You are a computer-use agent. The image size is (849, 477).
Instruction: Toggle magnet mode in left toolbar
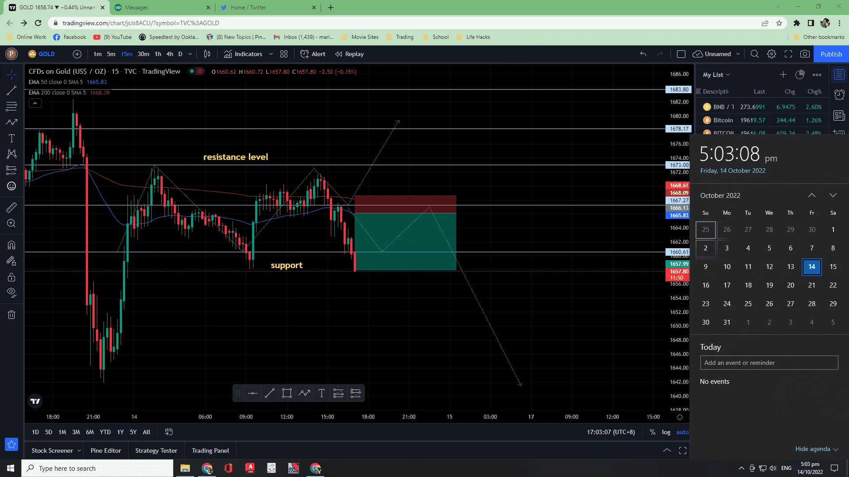[11, 245]
